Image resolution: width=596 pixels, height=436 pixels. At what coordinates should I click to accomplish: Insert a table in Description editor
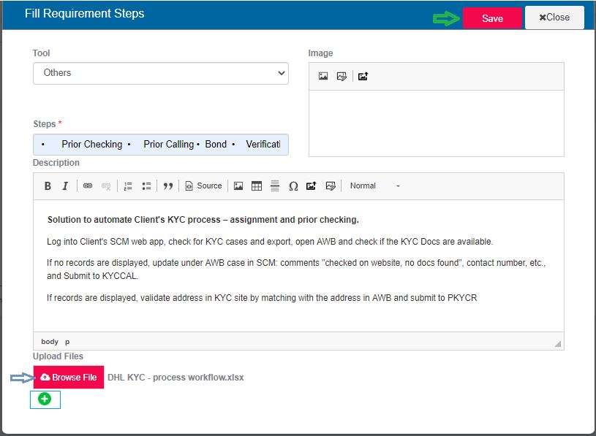257,186
